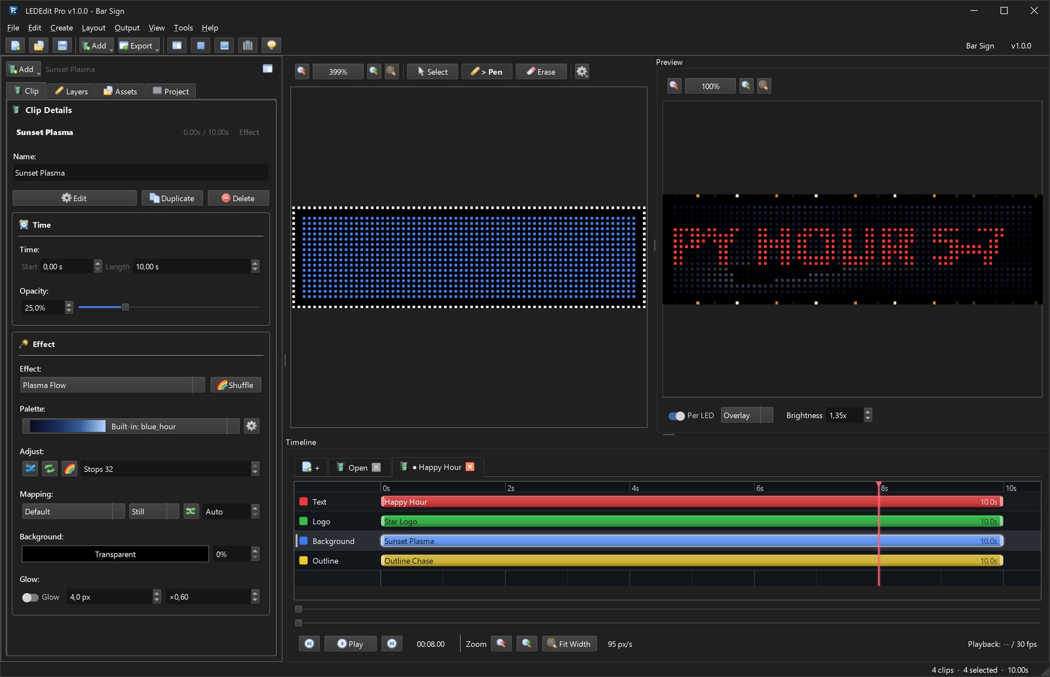Screen dimensions: 1050x677
Task: Open the toolbar Add dropdown
Action: pyautogui.click(x=96, y=45)
